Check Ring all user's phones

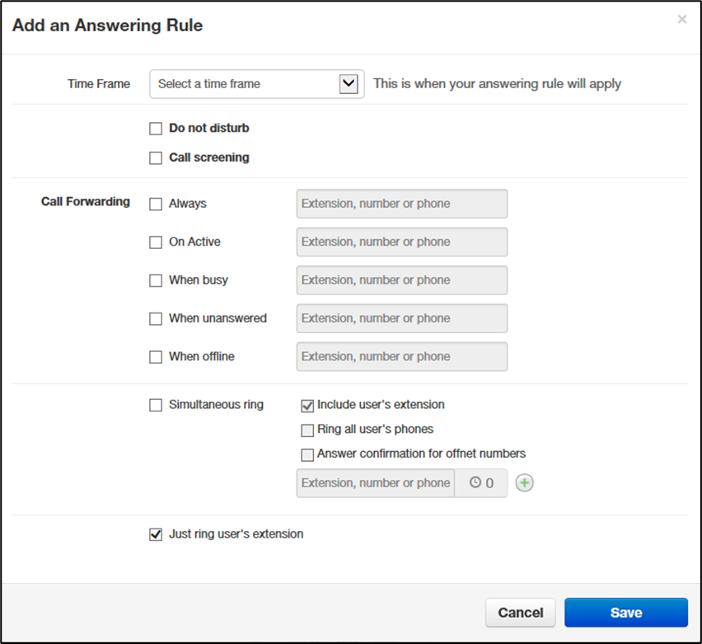(x=307, y=430)
